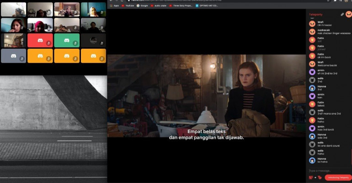Click Fatin's avatar next to 'left' message
Screen dimensions: 352x183
point(312,40)
